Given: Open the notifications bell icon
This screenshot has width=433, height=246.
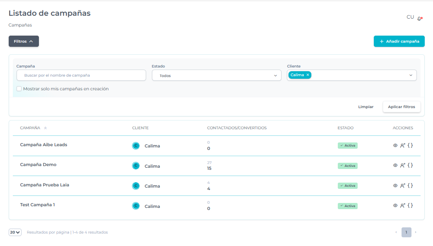Looking at the screenshot, I should click(x=419, y=19).
